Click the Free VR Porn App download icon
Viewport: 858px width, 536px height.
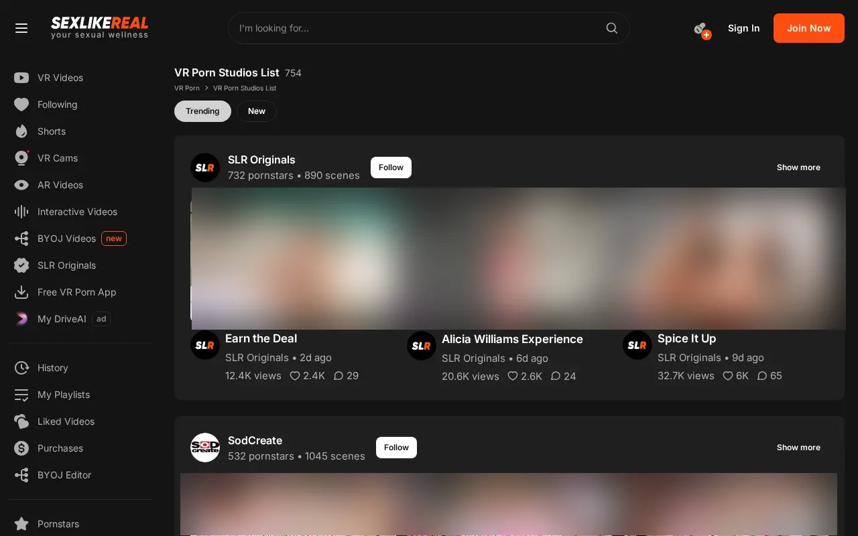pyautogui.click(x=21, y=292)
